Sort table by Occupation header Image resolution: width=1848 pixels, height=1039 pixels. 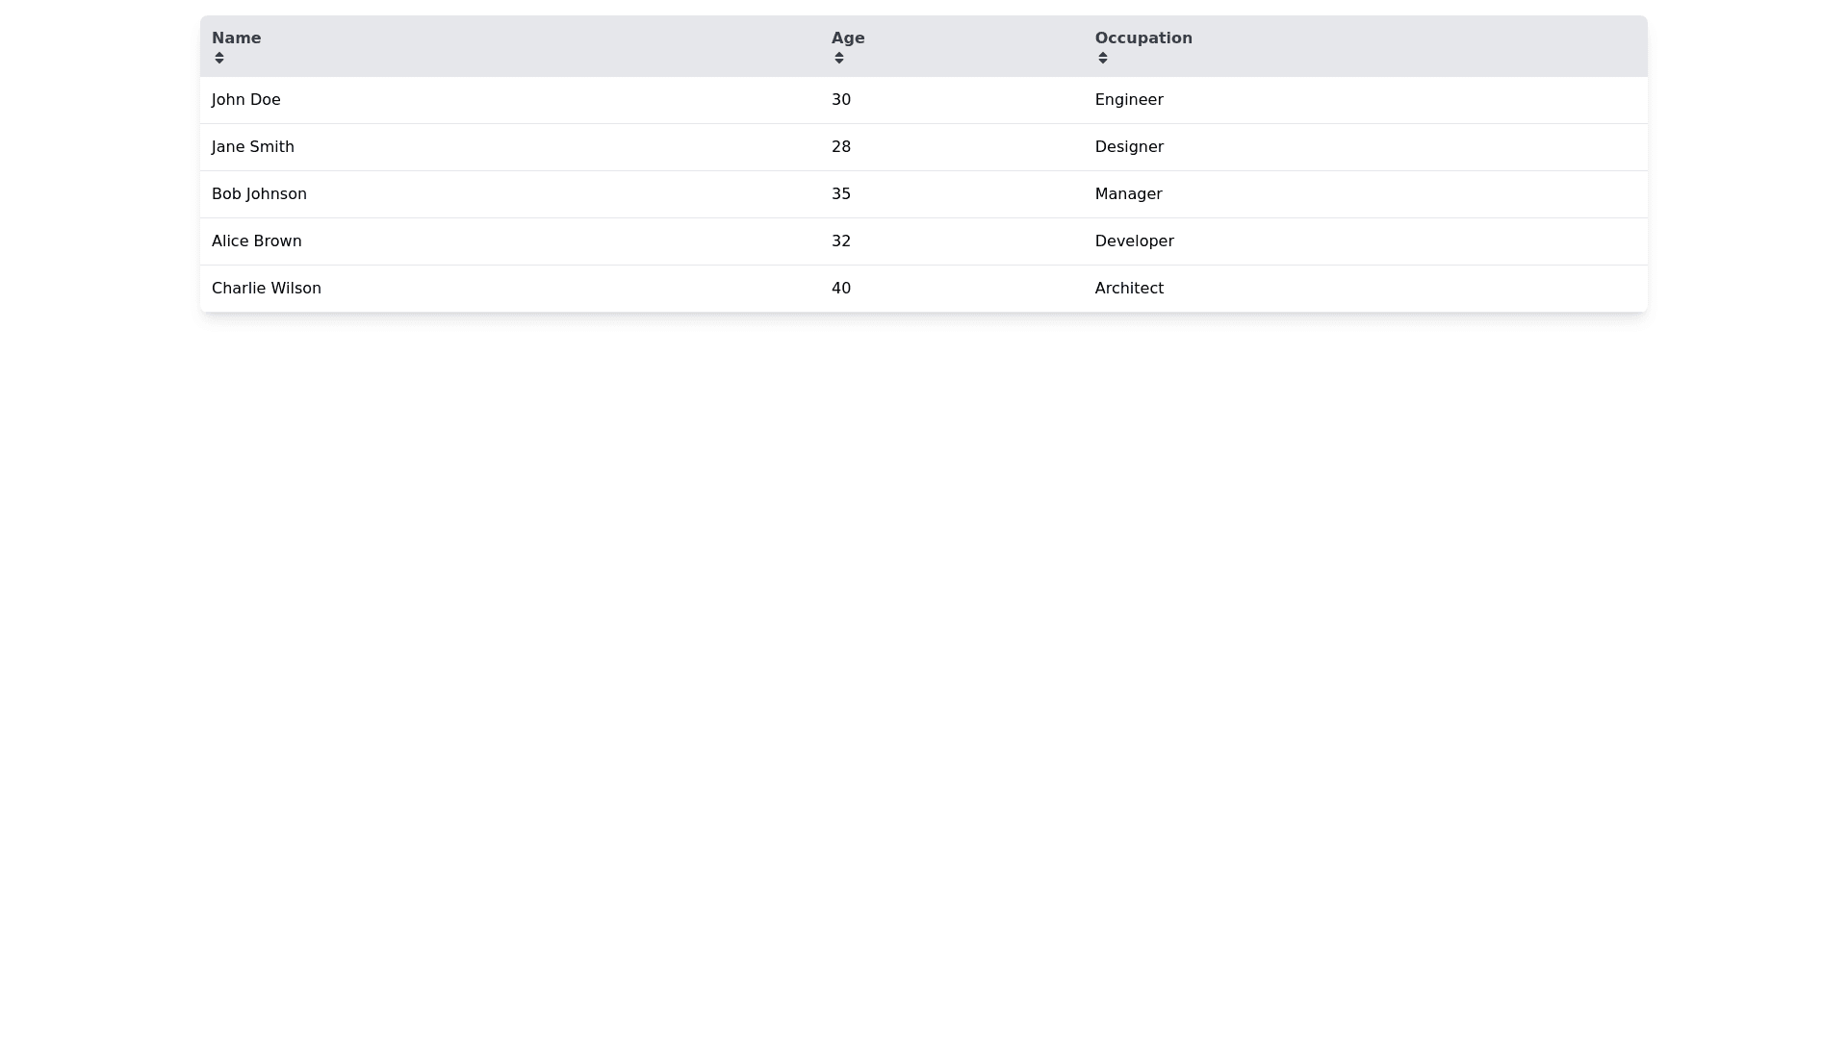(x=1143, y=38)
